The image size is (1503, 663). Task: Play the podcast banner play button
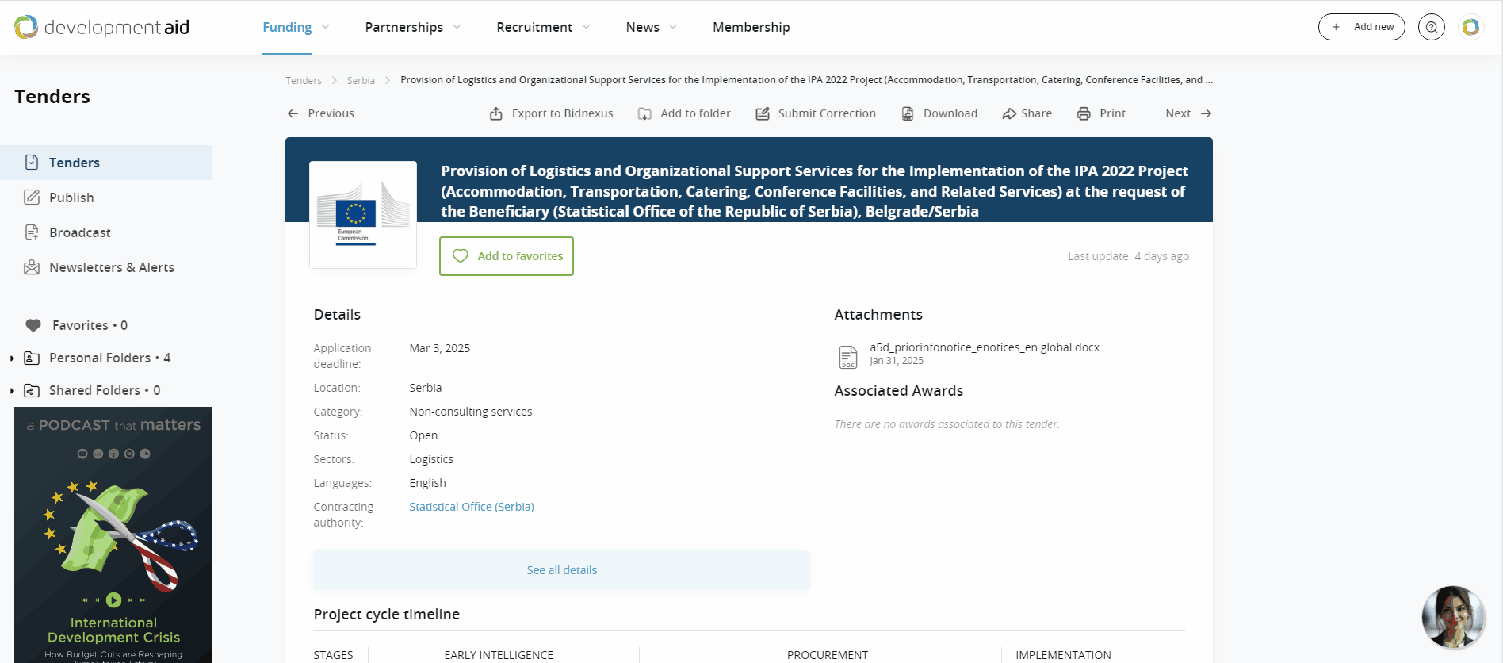tap(113, 600)
